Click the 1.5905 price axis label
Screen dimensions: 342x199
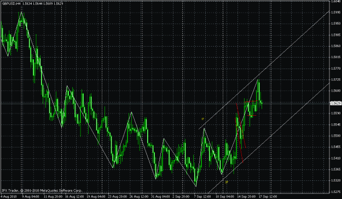336,35
